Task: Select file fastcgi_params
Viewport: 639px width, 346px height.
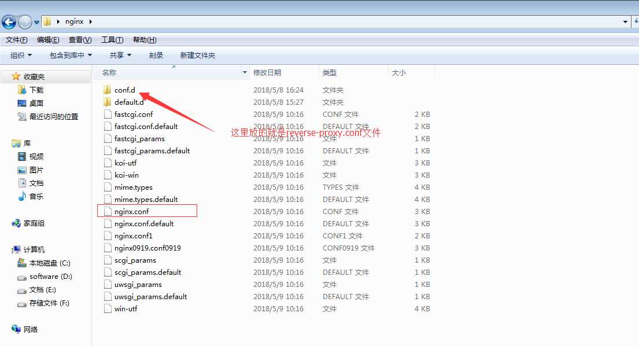Action: coord(139,138)
